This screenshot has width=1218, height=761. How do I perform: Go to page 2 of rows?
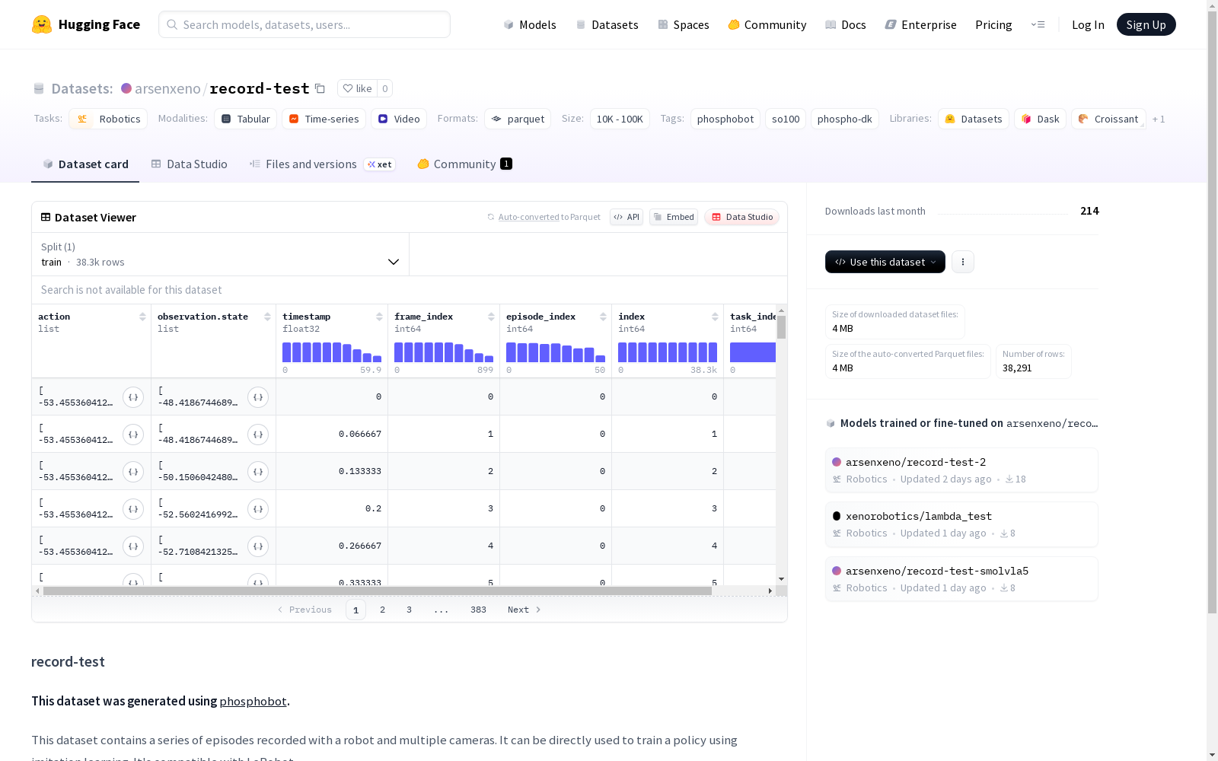tap(382, 610)
